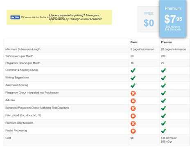194x147 pixels.
Task: Click red X in Faster Processing row
Action: coord(133,131)
